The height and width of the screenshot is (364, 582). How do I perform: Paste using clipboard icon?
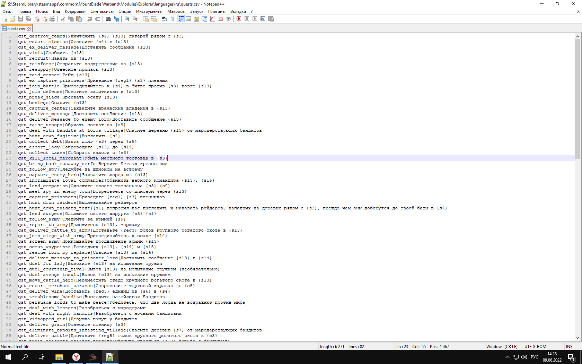[x=79, y=19]
